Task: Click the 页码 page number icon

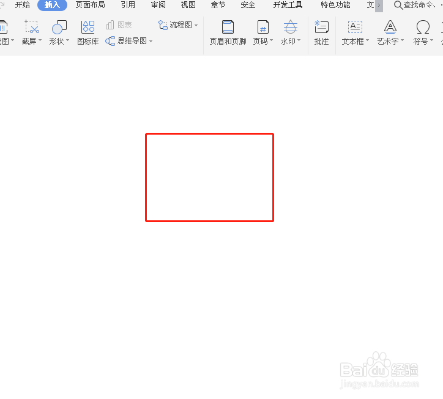Action: [262, 27]
